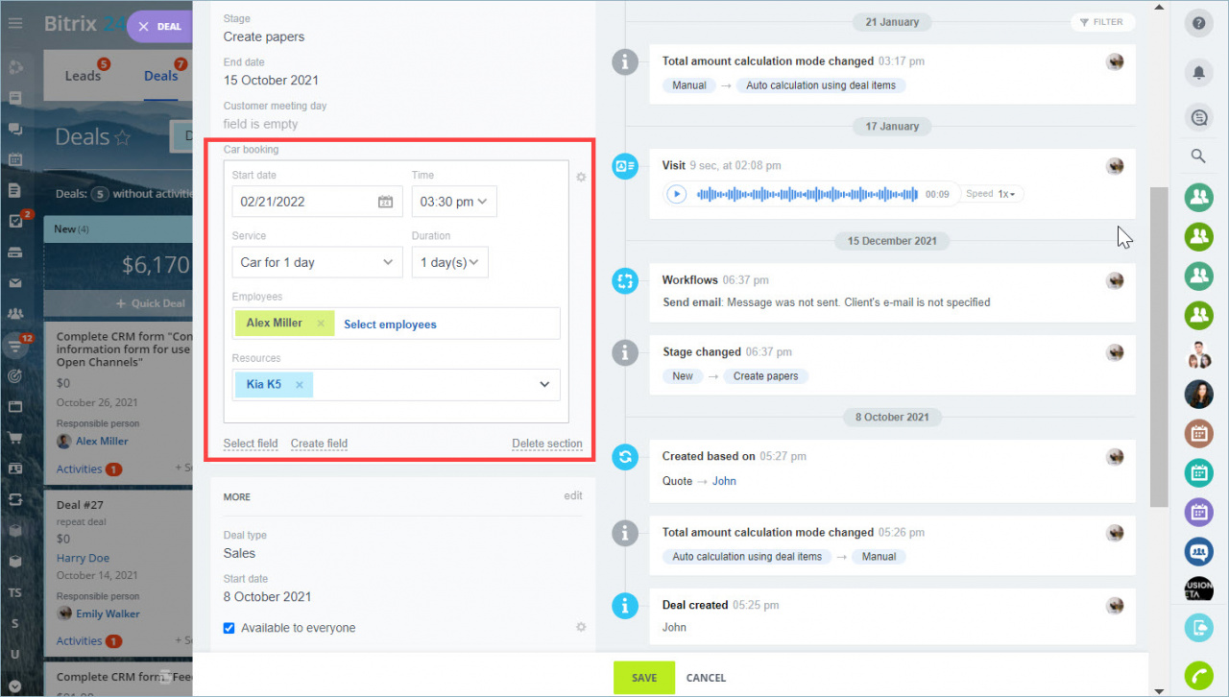Screen dimensions: 1229x697
Task: Open Activities link on first deal card
Action: click(79, 469)
